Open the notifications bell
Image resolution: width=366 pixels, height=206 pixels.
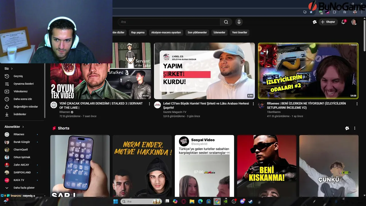coord(343,22)
